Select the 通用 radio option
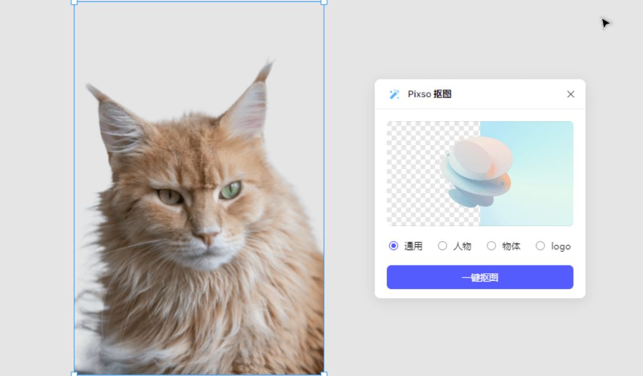 (393, 245)
